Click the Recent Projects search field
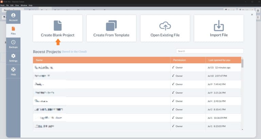 click(x=210, y=51)
